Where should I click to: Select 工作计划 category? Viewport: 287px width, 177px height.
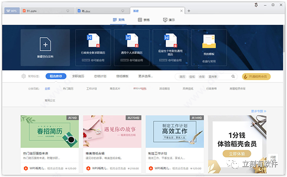pyautogui.click(x=91, y=89)
